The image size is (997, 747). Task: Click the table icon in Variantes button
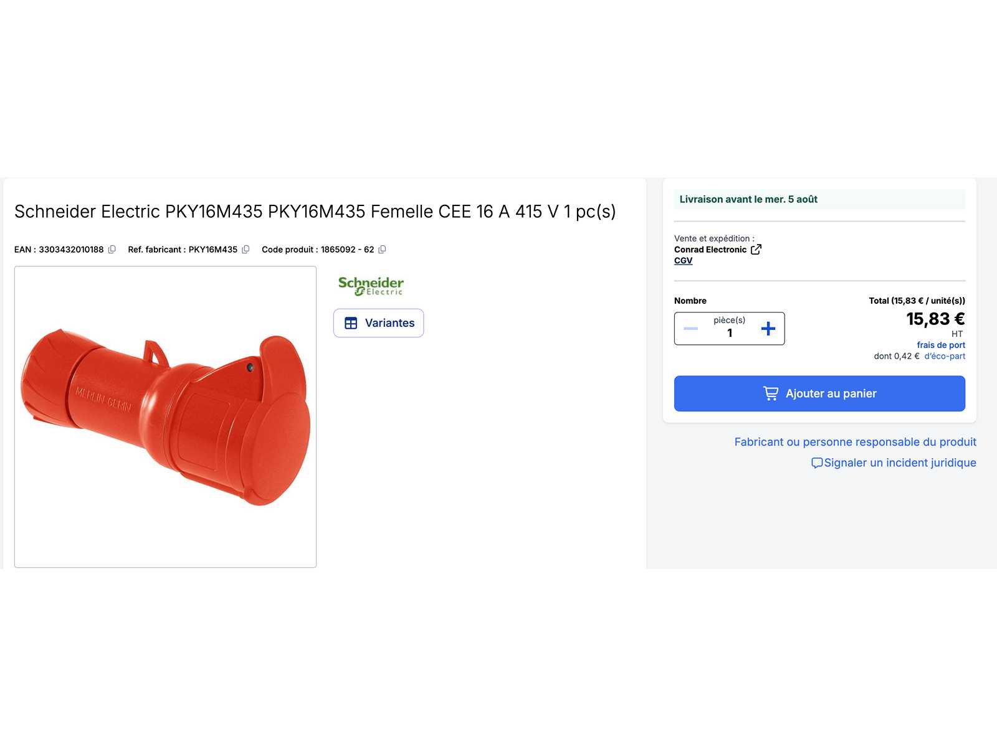point(351,323)
